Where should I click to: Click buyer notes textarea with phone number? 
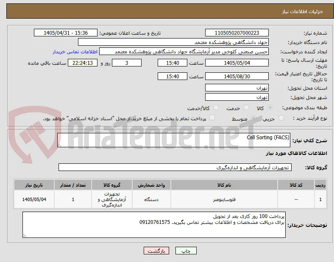[154, 225]
